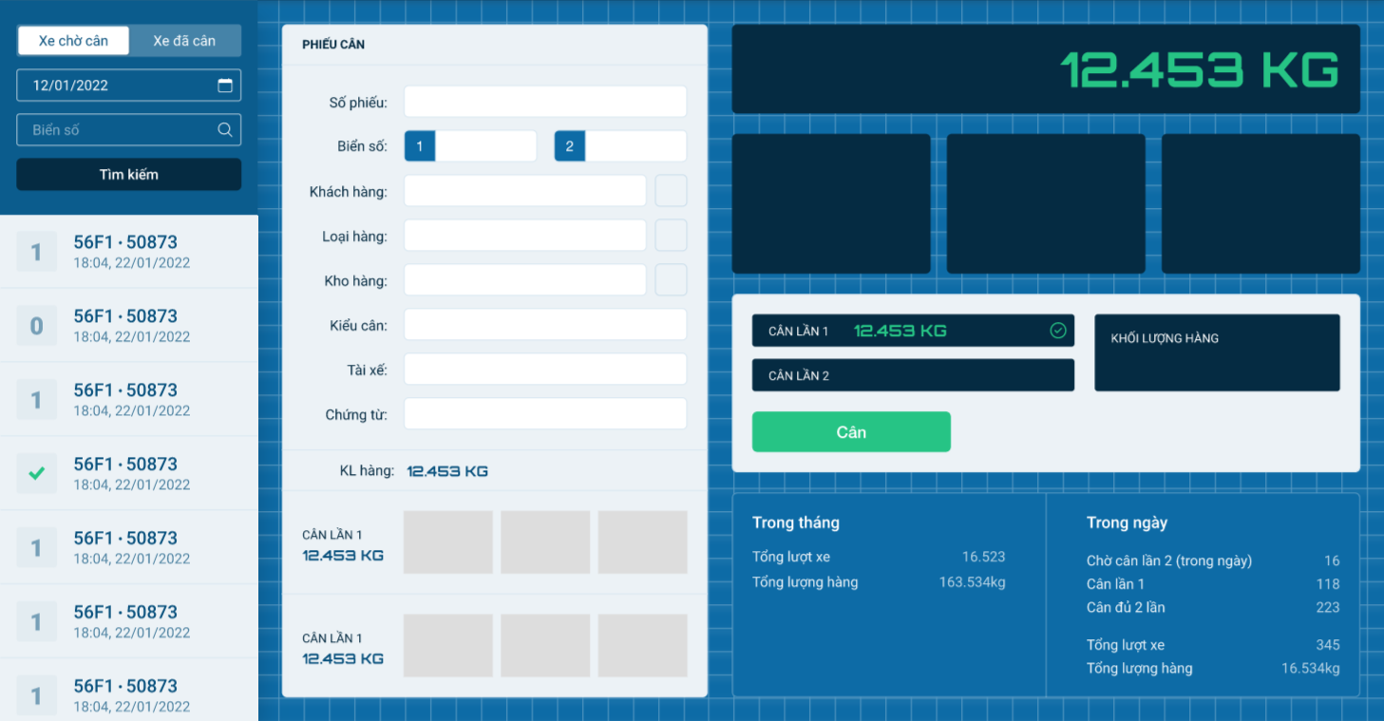This screenshot has width=1384, height=721.
Task: Click the Kiểu cân input field
Action: (x=545, y=325)
